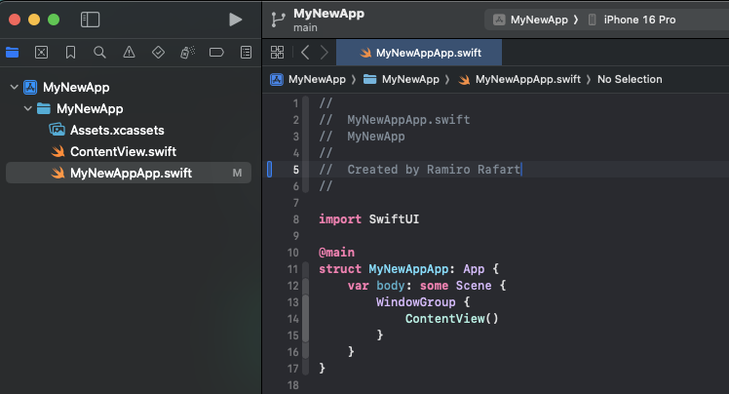
Task: Toggle the navigator sidebar visibility
Action: point(90,20)
